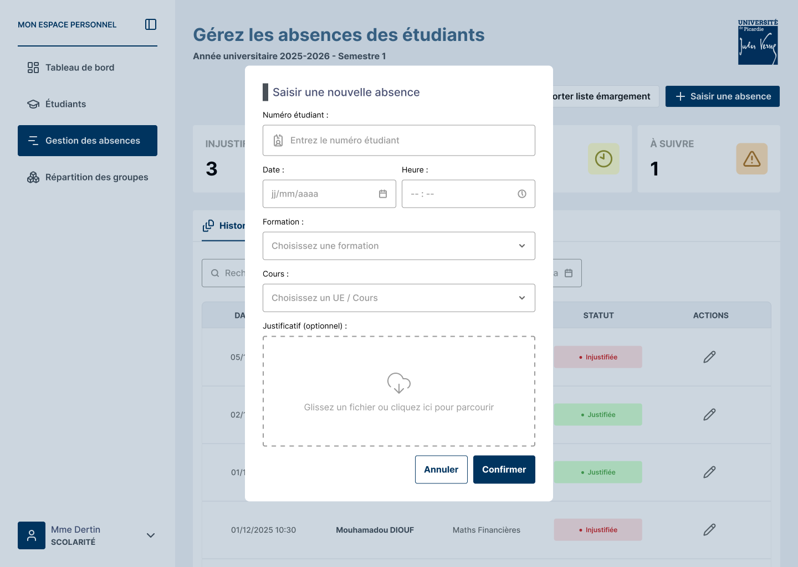Click the Confirmer button
This screenshot has width=798, height=567.
(504, 469)
